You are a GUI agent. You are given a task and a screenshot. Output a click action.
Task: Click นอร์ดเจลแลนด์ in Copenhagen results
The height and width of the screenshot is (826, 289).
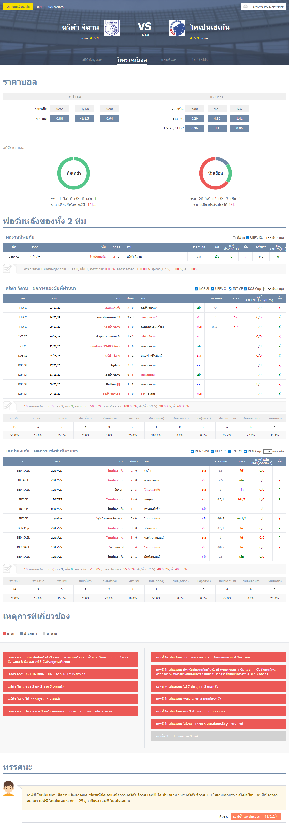154,538
